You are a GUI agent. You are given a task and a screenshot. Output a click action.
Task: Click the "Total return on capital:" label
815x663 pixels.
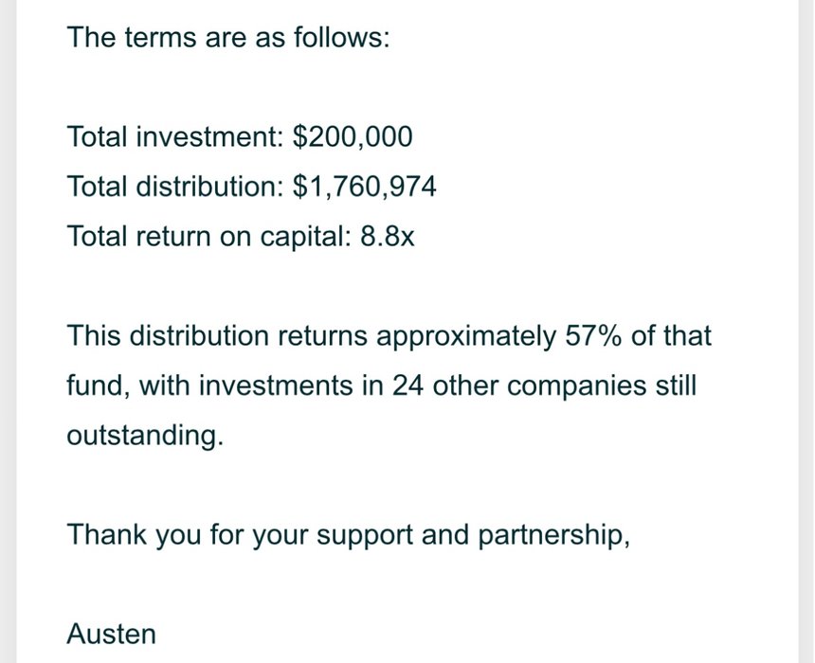click(x=209, y=236)
